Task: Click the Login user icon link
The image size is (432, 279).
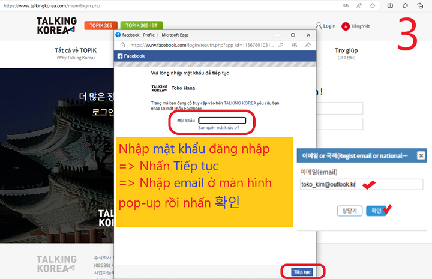Action: point(326,26)
